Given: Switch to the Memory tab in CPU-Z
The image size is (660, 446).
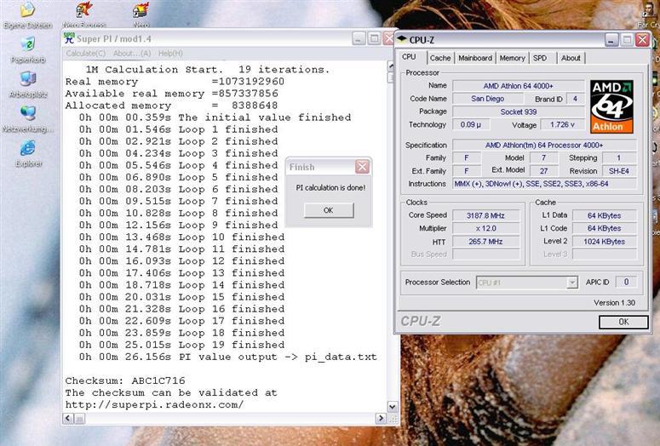Looking at the screenshot, I should pos(513,58).
